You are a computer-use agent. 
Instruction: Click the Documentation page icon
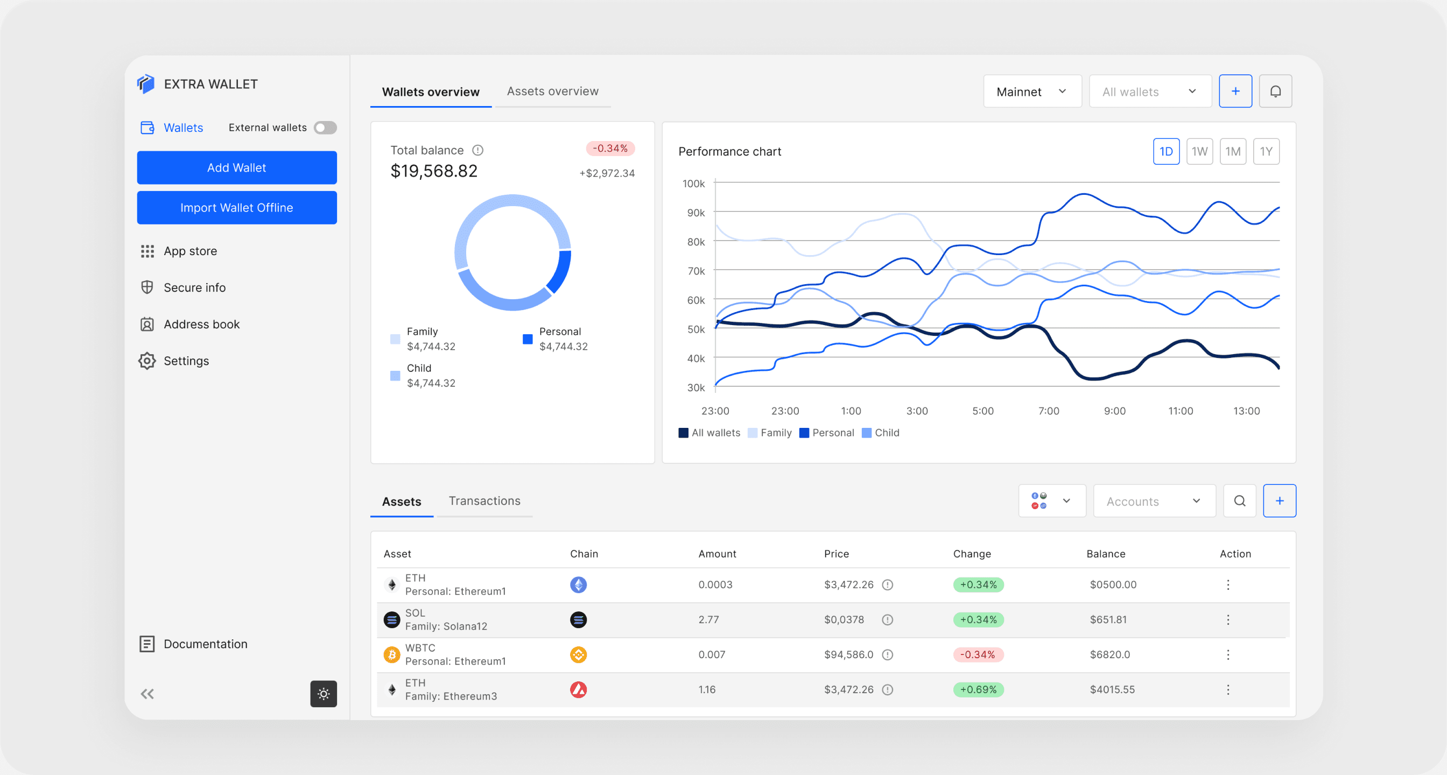coord(147,644)
